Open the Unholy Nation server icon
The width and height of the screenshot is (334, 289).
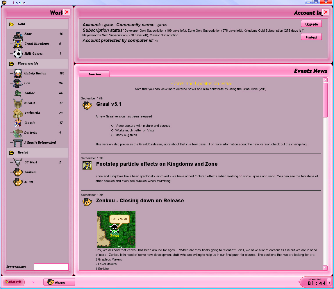tap(18, 74)
